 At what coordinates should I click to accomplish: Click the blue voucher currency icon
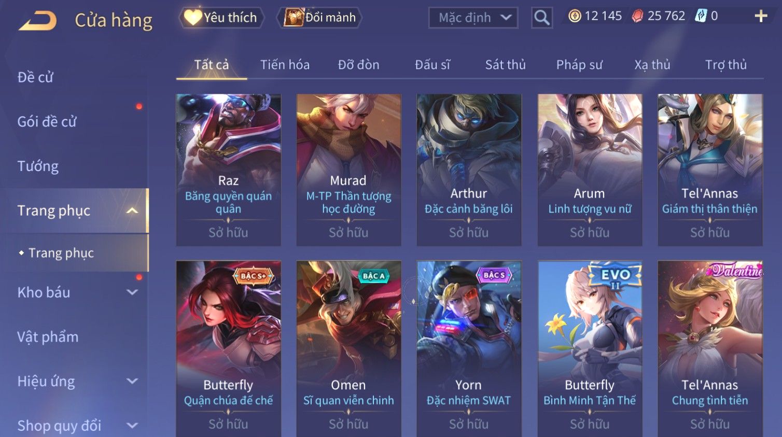point(701,16)
